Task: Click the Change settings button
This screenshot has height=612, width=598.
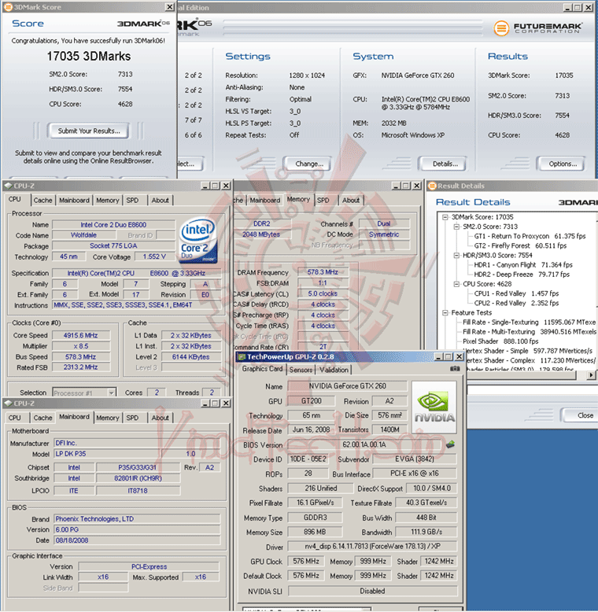Action: tap(309, 164)
